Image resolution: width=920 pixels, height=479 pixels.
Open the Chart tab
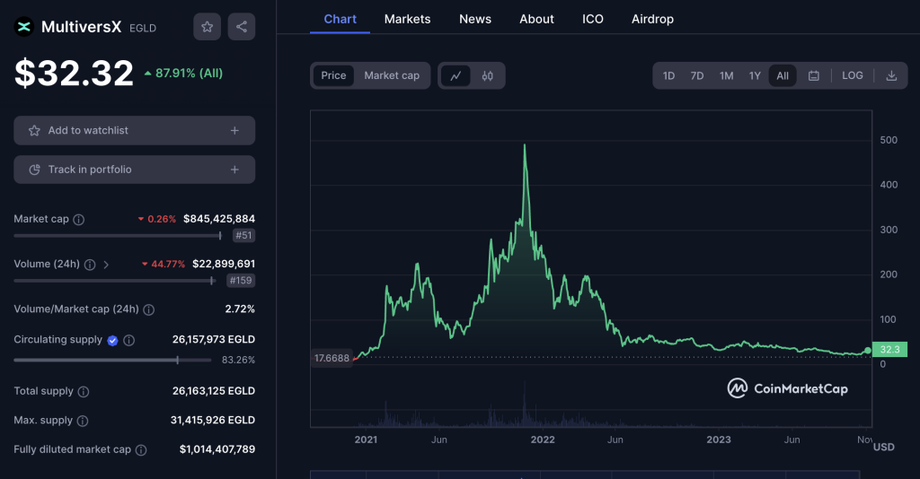(x=340, y=19)
